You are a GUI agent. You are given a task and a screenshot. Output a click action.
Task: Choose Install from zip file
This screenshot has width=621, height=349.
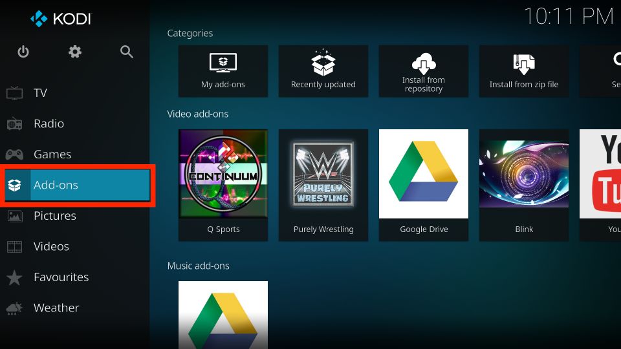click(524, 71)
